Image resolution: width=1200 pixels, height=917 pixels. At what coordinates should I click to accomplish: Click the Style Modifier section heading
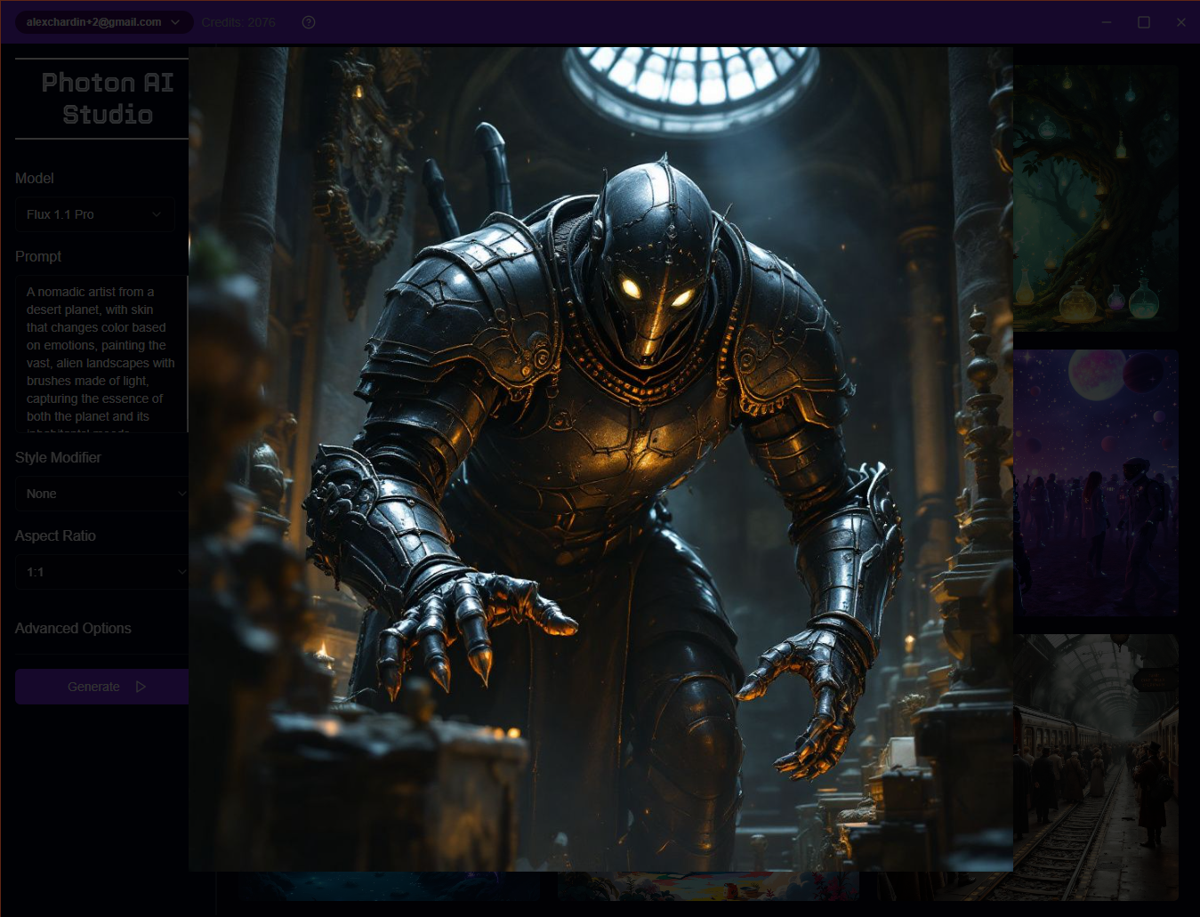(58, 456)
